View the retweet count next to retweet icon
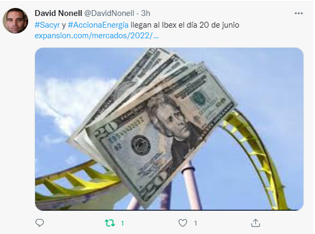315x234 pixels. [x=122, y=223]
